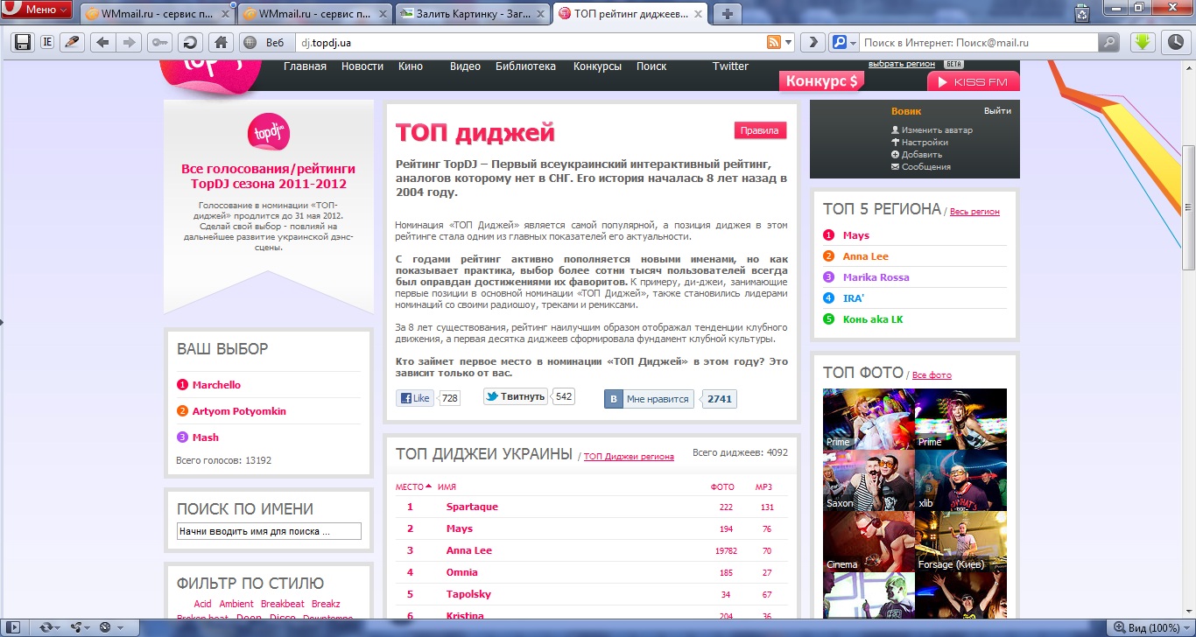Open the address bar history dropdown arrow
This screenshot has width=1196, height=637.
coord(789,42)
